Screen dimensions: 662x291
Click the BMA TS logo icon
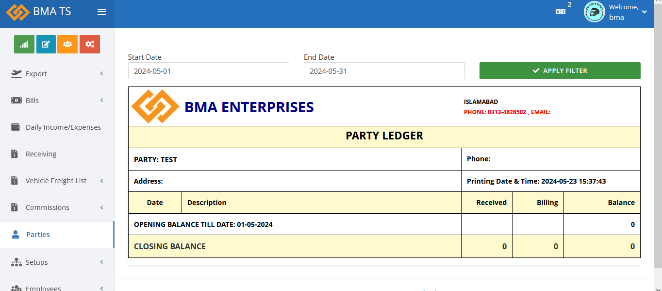18,12
